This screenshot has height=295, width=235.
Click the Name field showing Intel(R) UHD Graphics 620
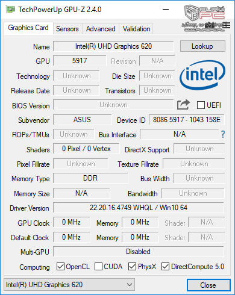click(x=113, y=46)
